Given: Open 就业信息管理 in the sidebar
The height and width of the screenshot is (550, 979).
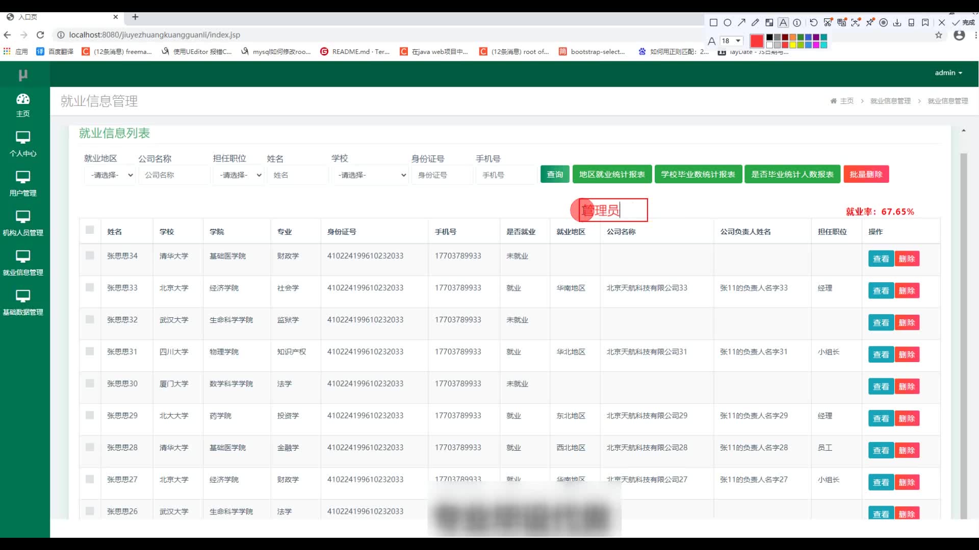Looking at the screenshot, I should click(23, 264).
